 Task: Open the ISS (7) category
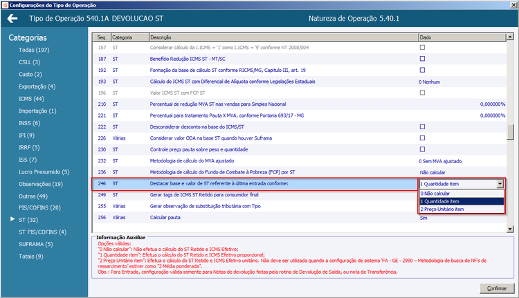pyautogui.click(x=28, y=160)
